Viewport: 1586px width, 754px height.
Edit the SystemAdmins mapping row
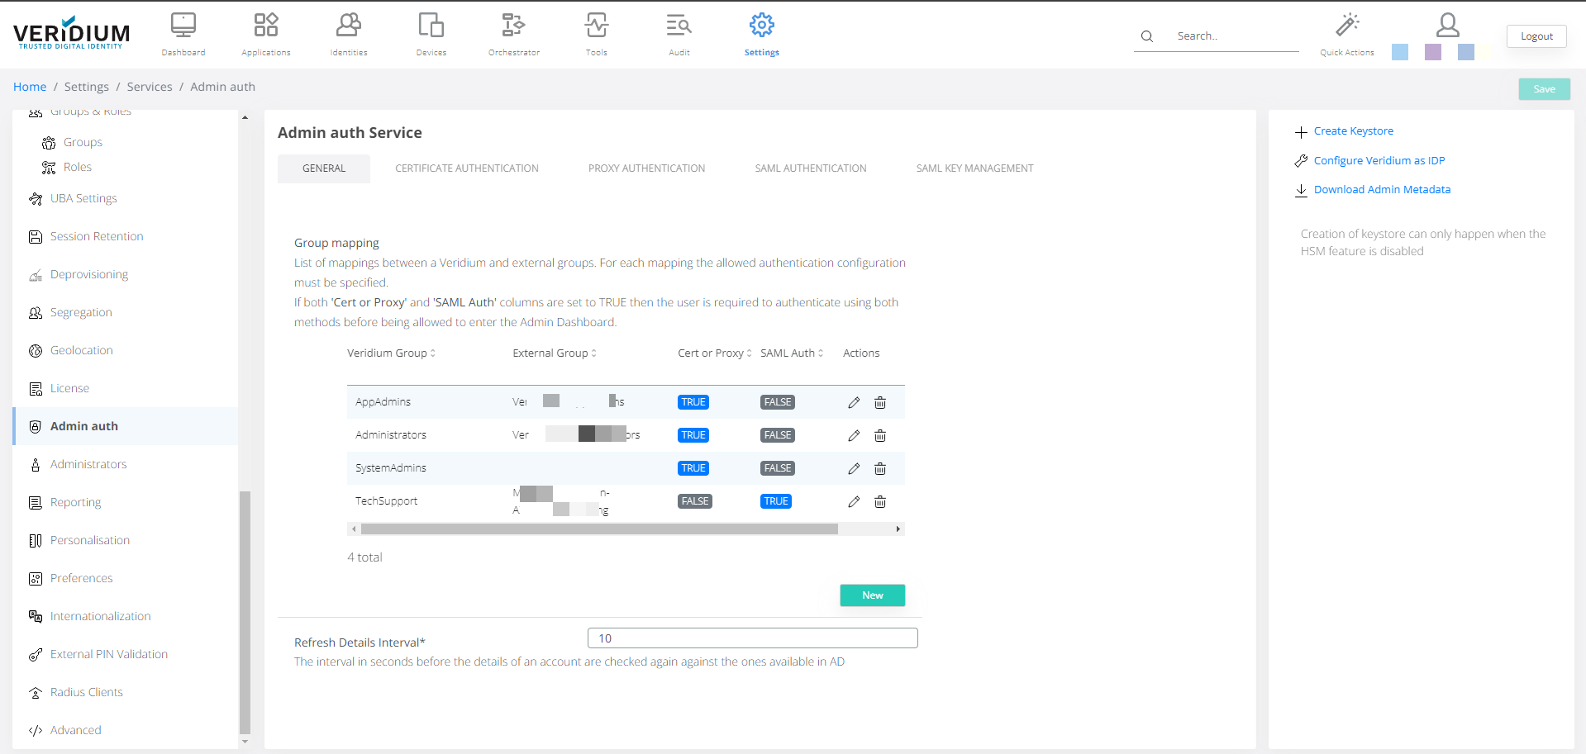(x=854, y=469)
